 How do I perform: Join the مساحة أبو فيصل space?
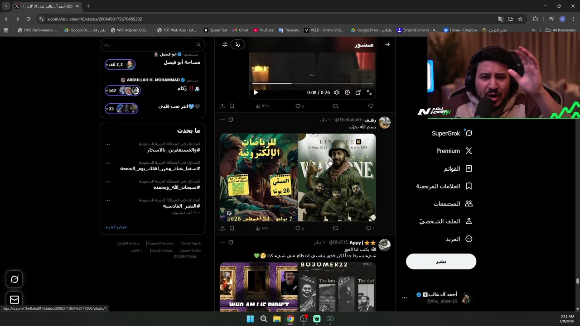point(121,65)
